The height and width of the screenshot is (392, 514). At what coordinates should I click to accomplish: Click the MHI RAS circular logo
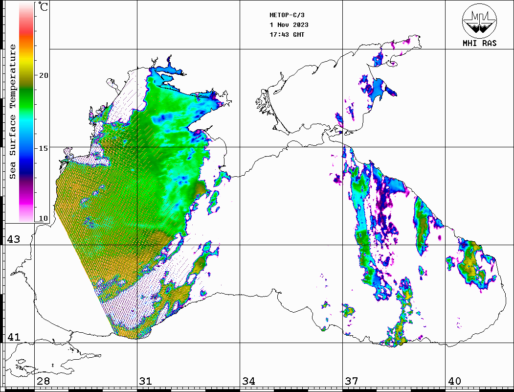479,21
